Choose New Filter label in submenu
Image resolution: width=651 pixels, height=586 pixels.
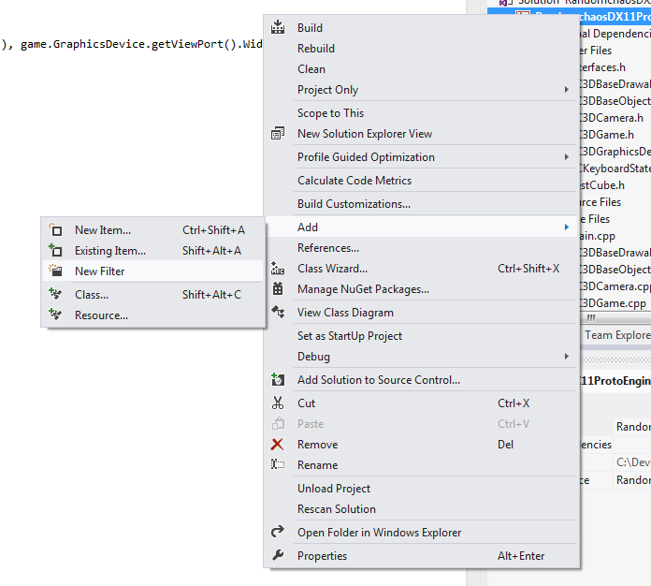pyautogui.click(x=100, y=271)
